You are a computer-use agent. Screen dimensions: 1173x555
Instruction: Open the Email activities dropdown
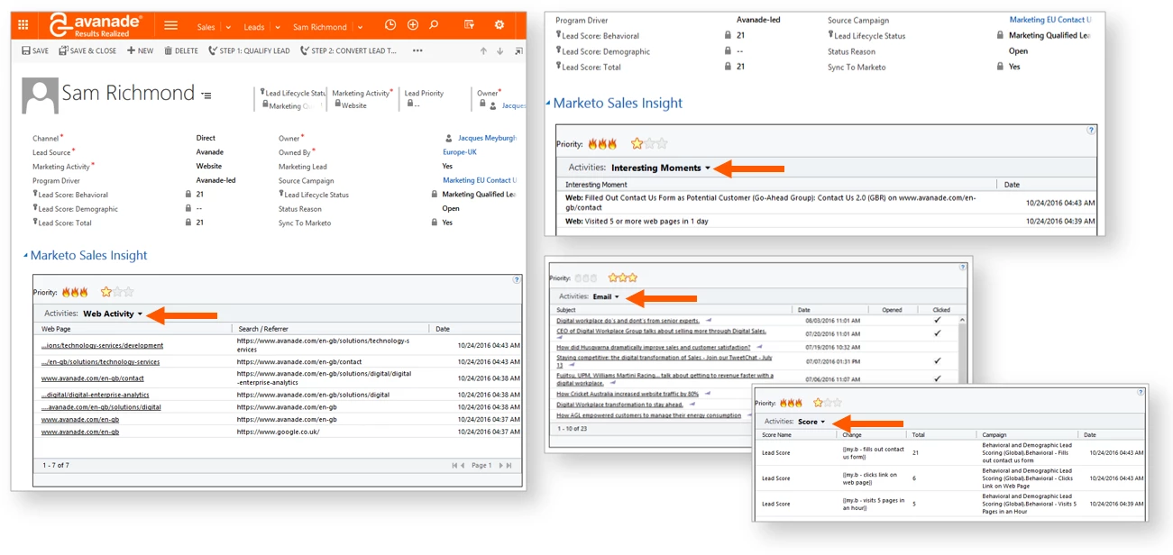(606, 296)
